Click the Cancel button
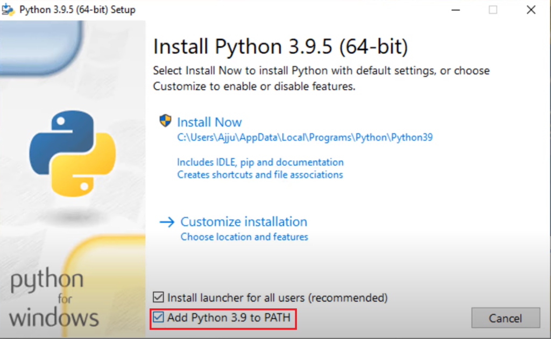551x339 pixels. click(x=505, y=318)
